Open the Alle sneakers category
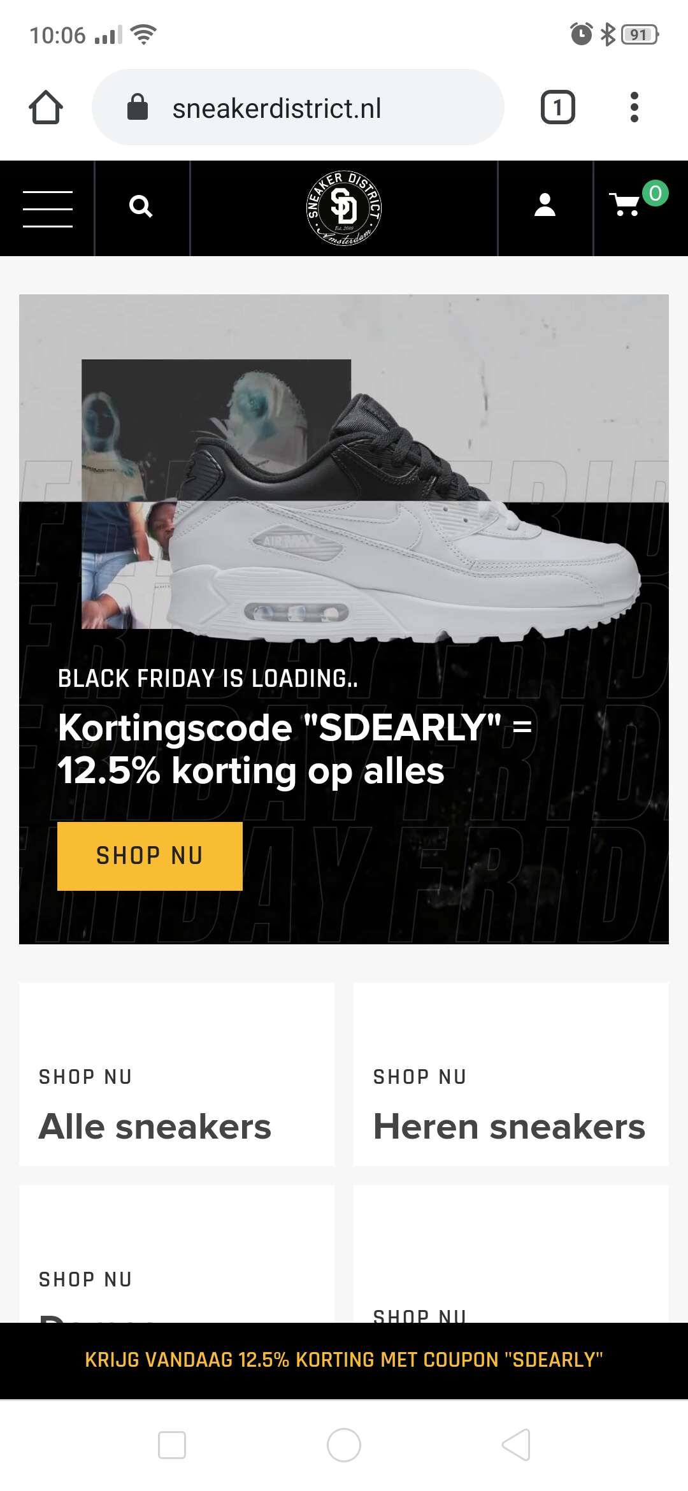Image resolution: width=688 pixels, height=1491 pixels. click(x=176, y=1074)
